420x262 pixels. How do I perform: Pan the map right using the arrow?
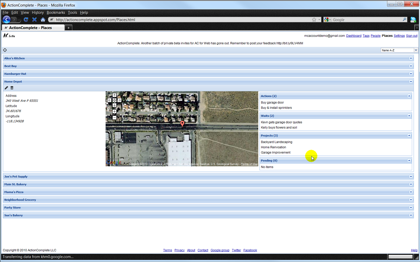[x=119, y=100]
